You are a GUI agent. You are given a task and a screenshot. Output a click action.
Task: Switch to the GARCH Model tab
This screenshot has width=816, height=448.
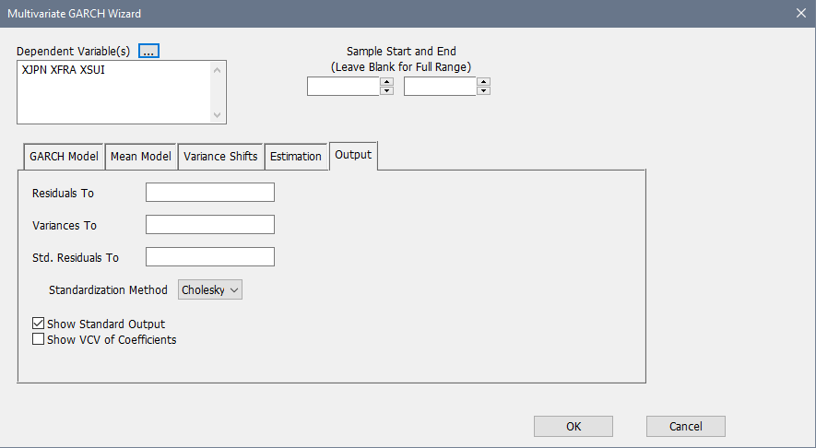(64, 157)
